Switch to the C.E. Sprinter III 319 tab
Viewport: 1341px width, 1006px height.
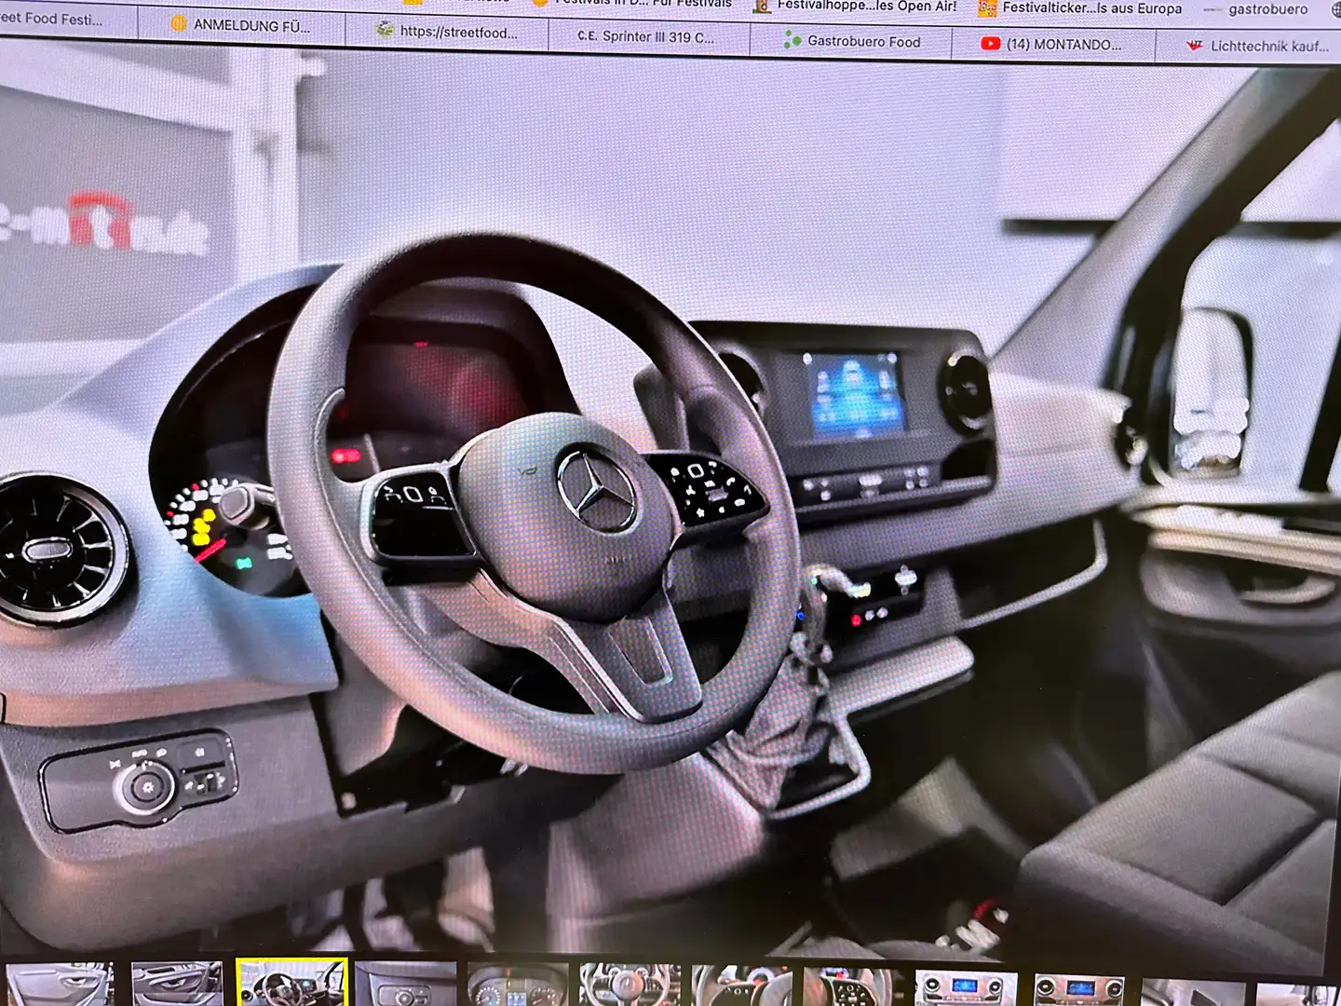click(645, 37)
